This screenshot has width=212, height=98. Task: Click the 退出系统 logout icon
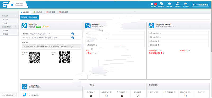coord(186,5)
